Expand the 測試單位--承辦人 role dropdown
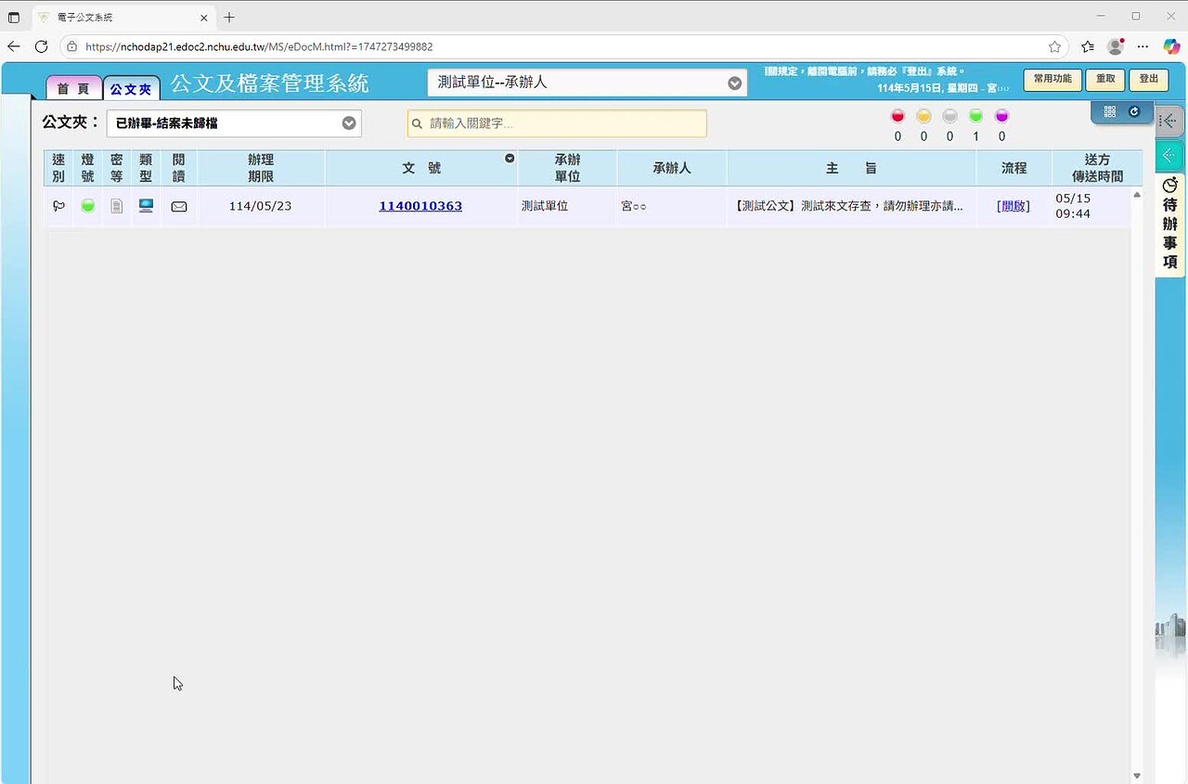Image resolution: width=1188 pixels, height=784 pixels. (735, 83)
